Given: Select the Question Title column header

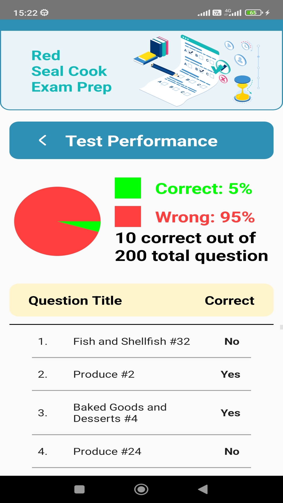Looking at the screenshot, I should (75, 300).
